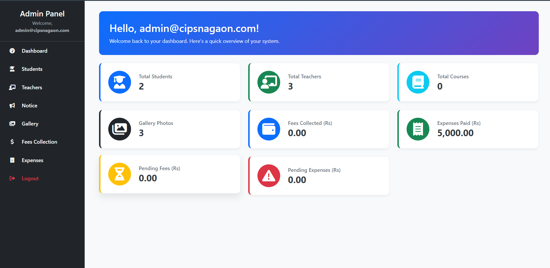Screen dimensions: 550x268
Task: Log out using the red Logout link
Action: coord(30,178)
